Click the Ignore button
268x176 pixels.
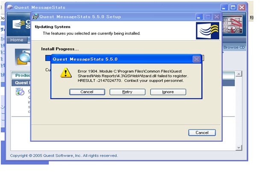(x=168, y=92)
